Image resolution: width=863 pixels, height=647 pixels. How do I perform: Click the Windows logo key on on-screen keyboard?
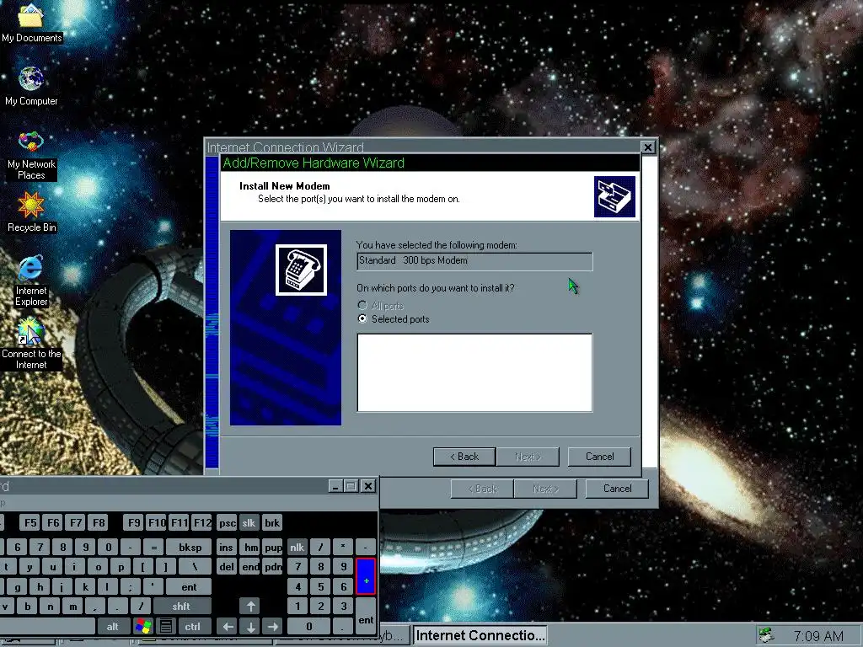(143, 626)
